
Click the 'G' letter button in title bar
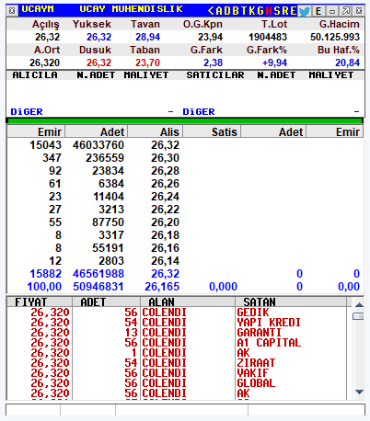pyautogui.click(x=260, y=11)
